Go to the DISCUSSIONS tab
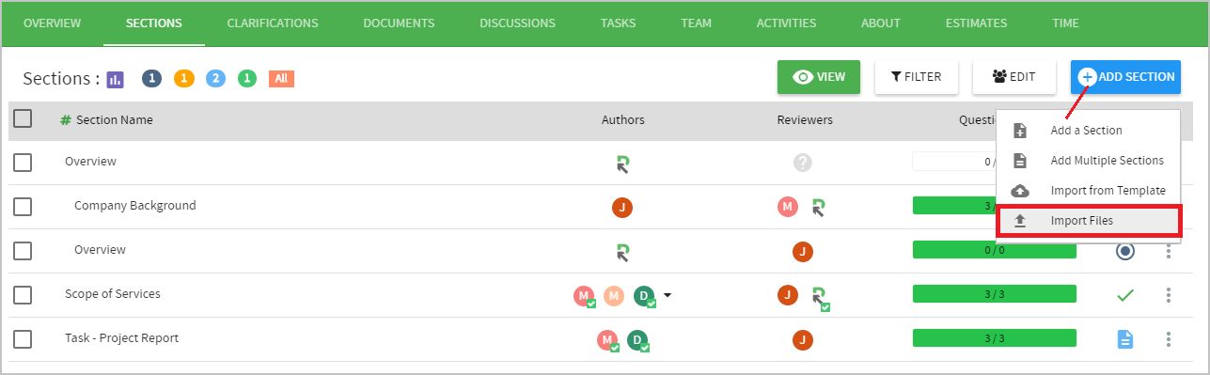 (x=517, y=23)
